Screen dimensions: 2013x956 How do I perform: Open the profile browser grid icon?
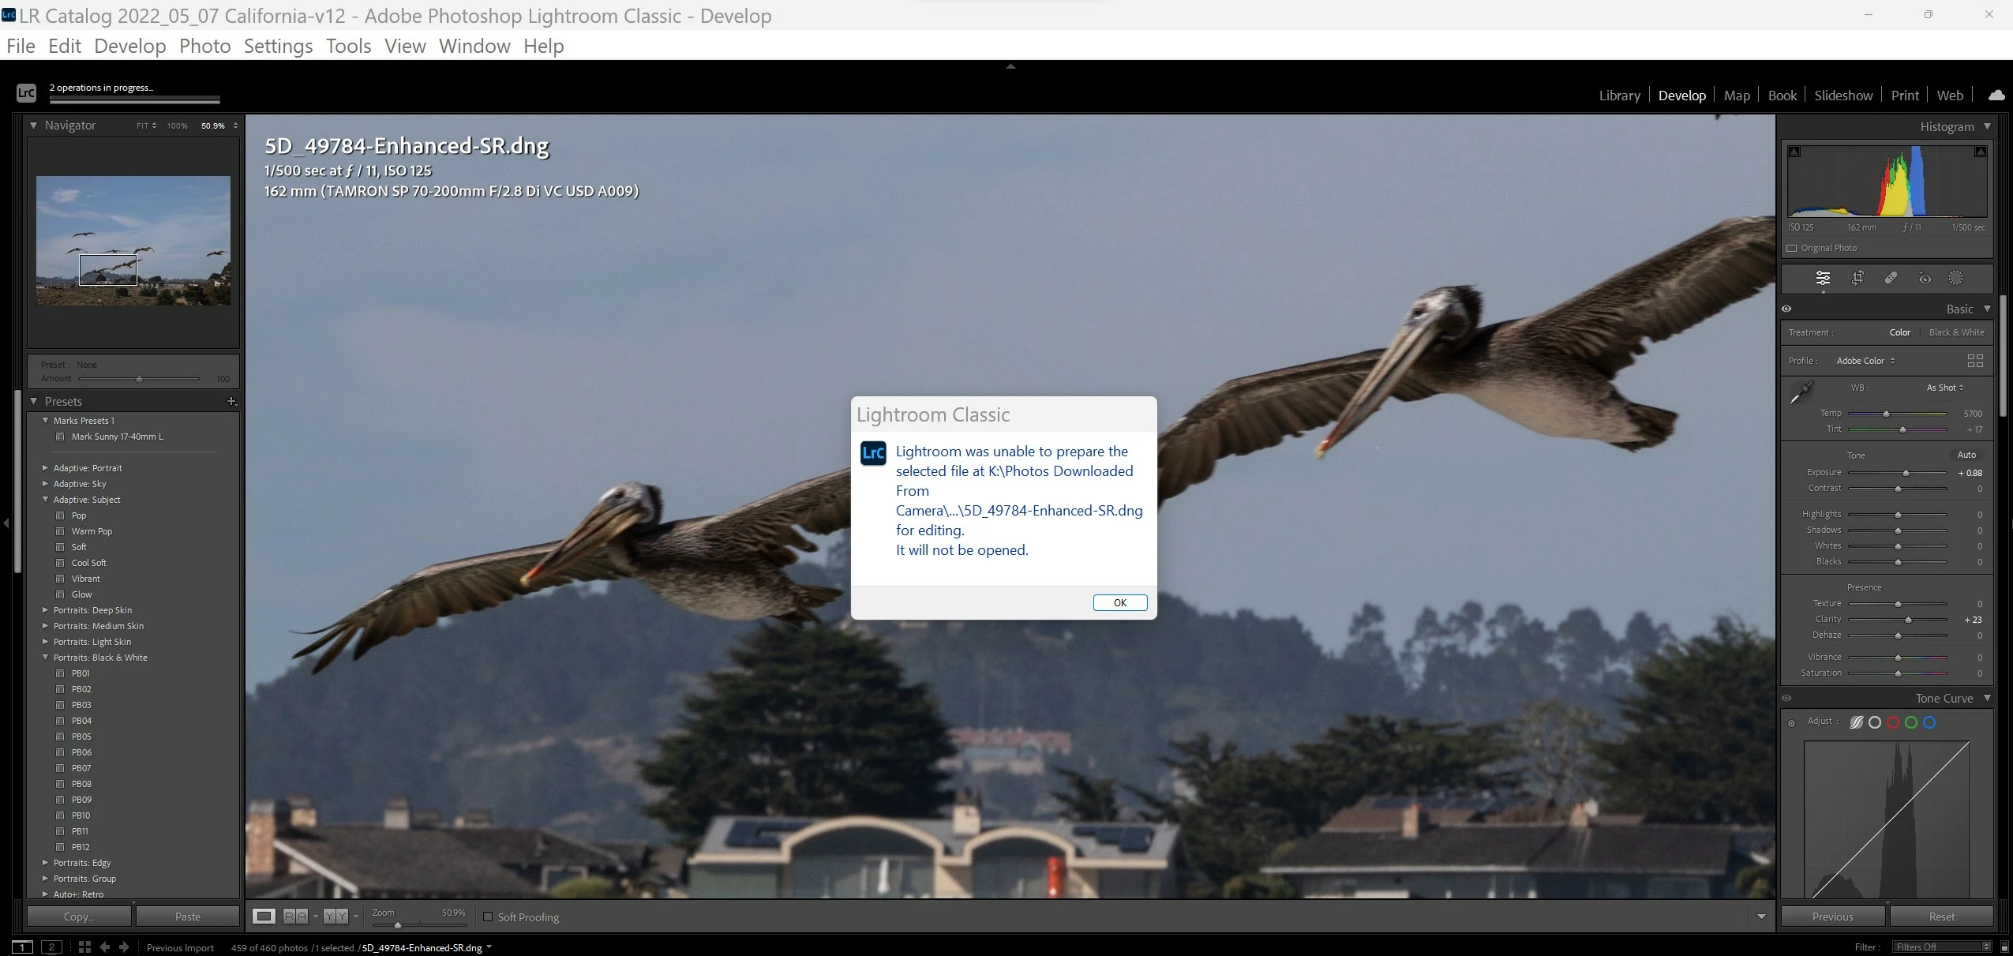(x=1975, y=361)
